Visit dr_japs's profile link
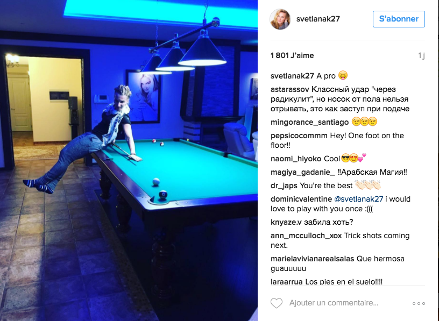Image resolution: width=439 pixels, height=321 pixels. (284, 186)
